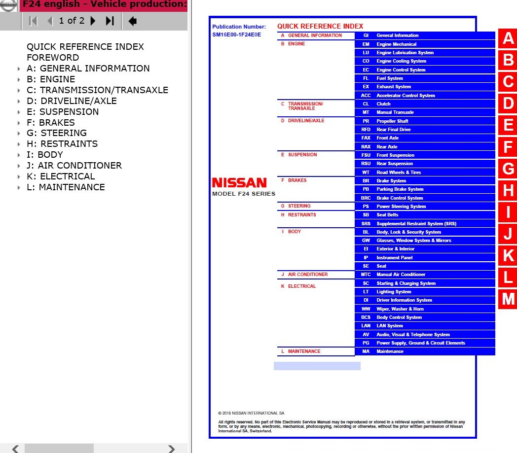Click red tab A on right edge
Viewport: 517px width, 453px height.
coord(508,38)
